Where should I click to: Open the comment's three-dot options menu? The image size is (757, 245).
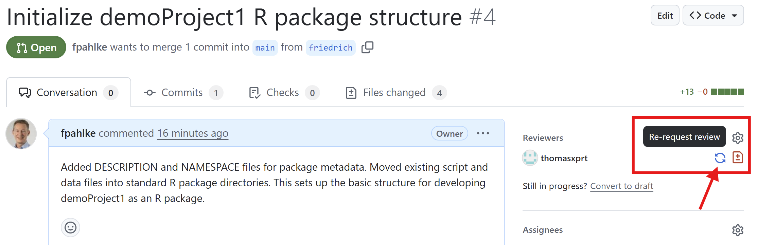point(483,133)
